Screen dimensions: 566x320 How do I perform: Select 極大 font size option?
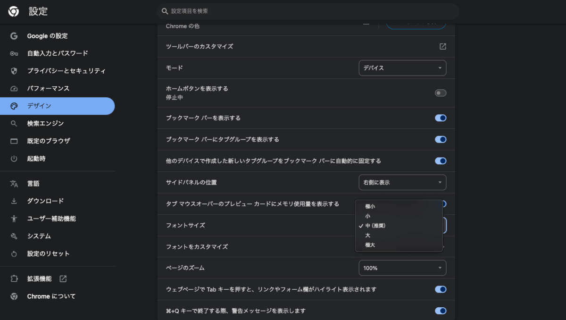(399, 245)
